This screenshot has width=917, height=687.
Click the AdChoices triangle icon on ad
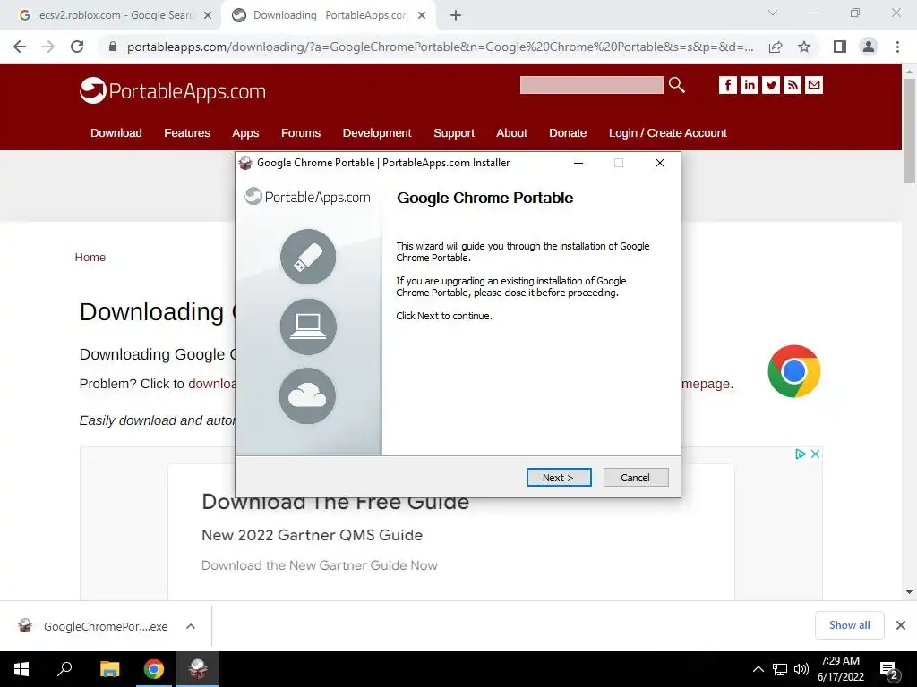click(801, 454)
